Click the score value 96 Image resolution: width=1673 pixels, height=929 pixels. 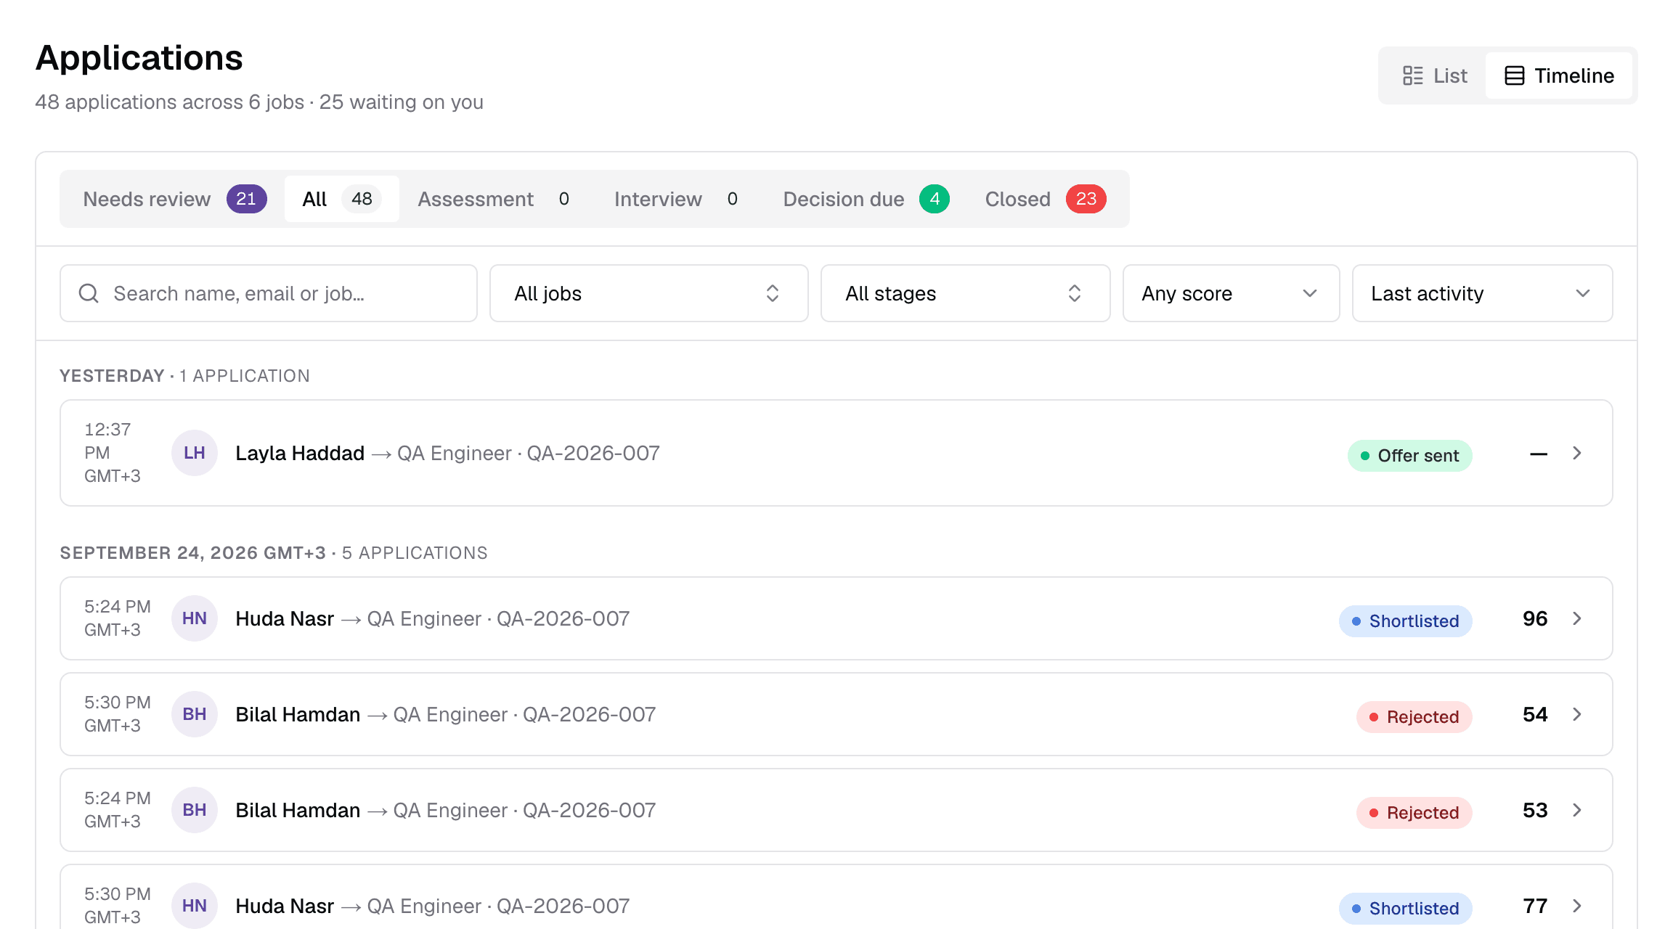[1535, 618]
